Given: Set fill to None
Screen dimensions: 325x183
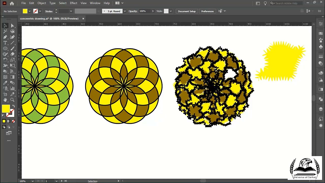Looking at the screenshot, I should coord(13,121).
